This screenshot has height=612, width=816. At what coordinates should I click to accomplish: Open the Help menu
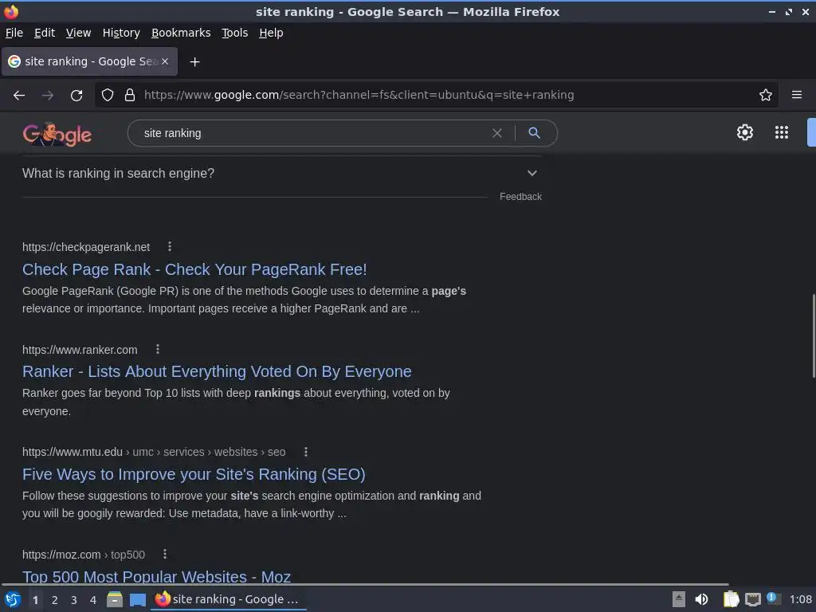click(x=271, y=33)
